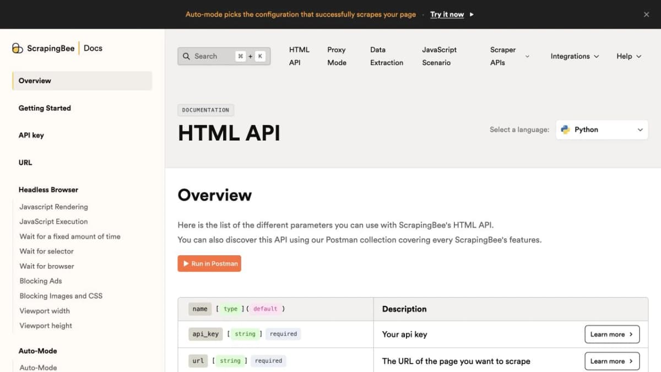
Task: Expand the Scraper APIs dropdown
Action: click(x=510, y=56)
